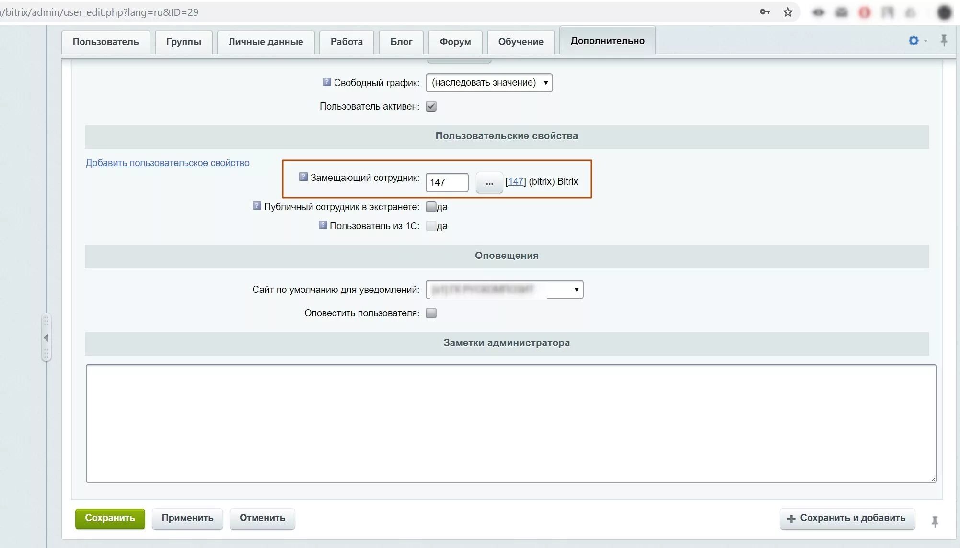Click the key password icon in address bar
960x548 pixels.
click(x=764, y=12)
